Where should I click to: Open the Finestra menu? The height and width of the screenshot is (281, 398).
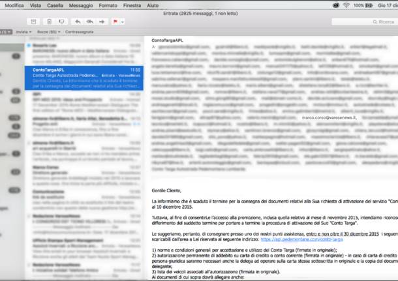point(132,5)
